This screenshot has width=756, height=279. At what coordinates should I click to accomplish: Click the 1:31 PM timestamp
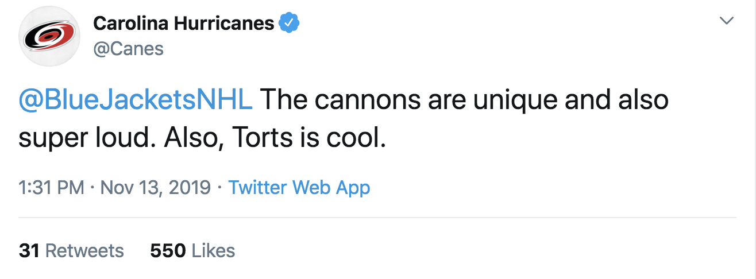tap(52, 188)
